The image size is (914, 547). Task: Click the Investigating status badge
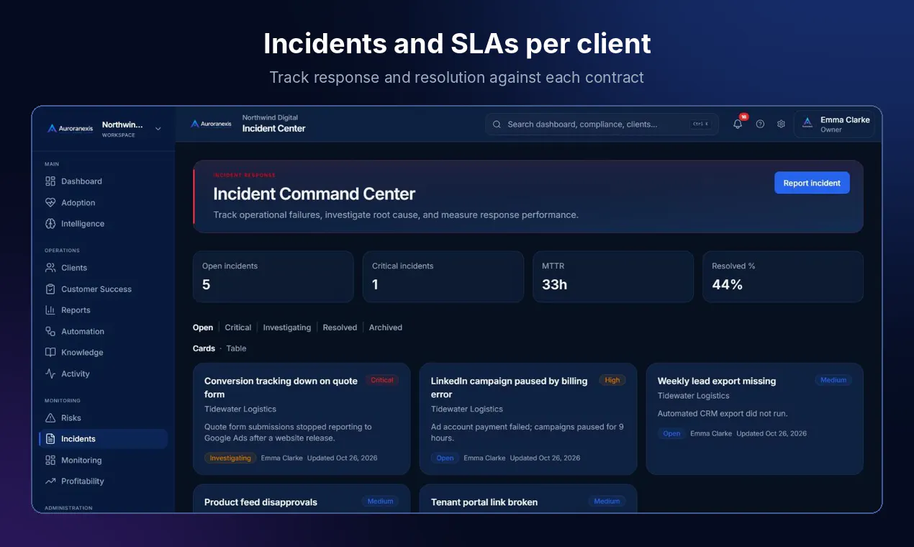[x=230, y=458]
